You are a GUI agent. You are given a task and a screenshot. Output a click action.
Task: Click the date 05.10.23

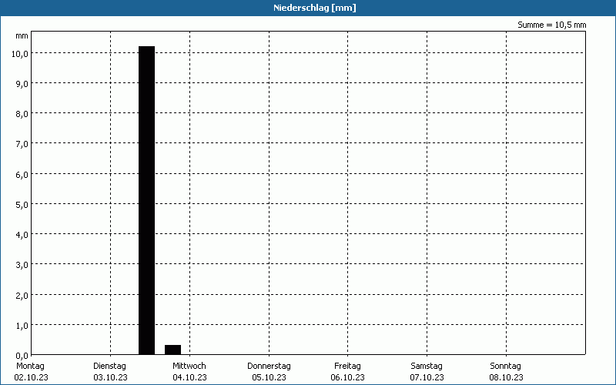pos(269,377)
